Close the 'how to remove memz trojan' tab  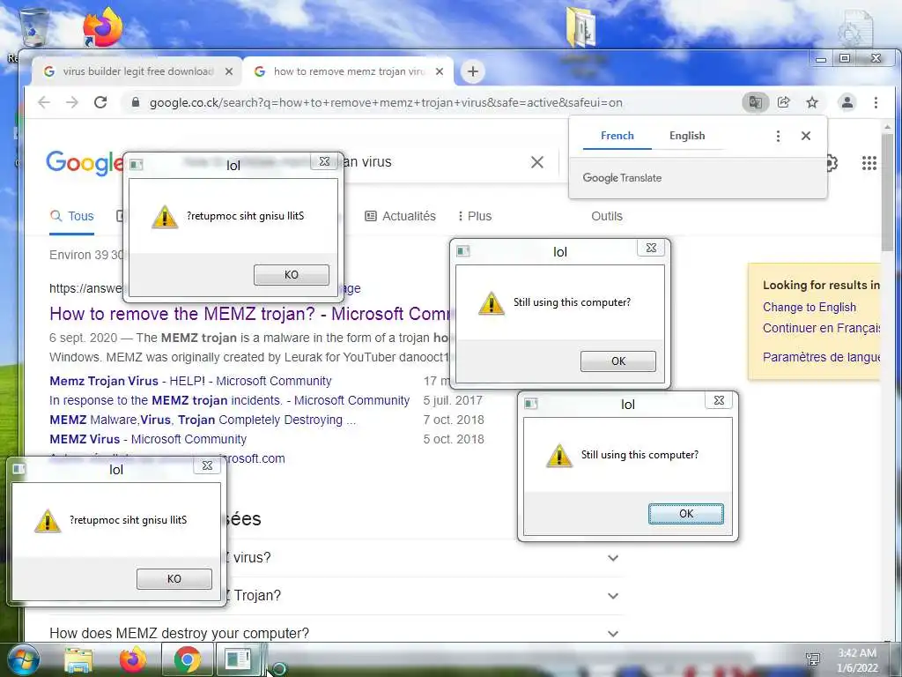[x=440, y=71]
